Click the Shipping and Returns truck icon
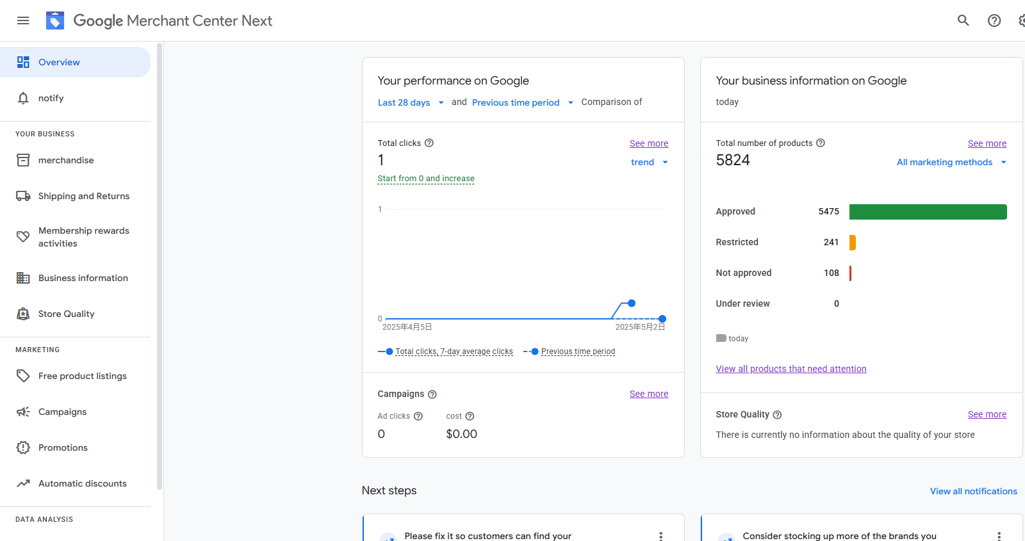 click(x=23, y=196)
